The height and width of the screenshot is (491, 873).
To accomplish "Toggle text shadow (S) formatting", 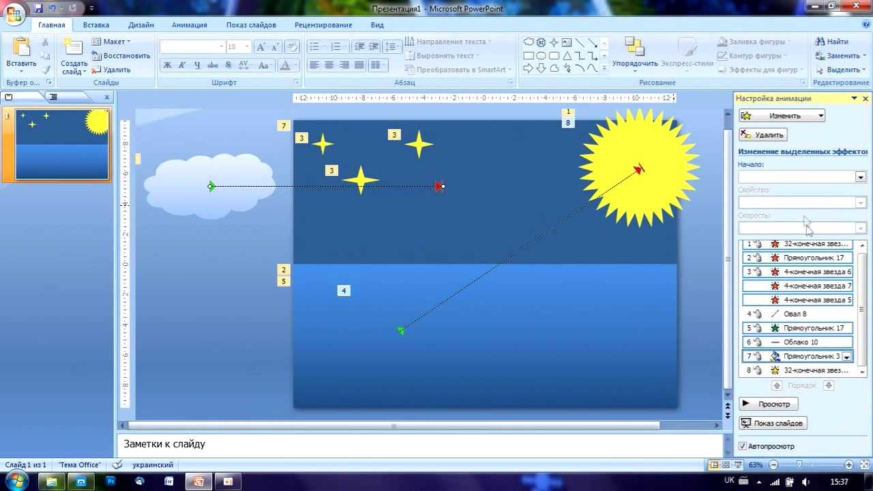I will (x=228, y=65).
